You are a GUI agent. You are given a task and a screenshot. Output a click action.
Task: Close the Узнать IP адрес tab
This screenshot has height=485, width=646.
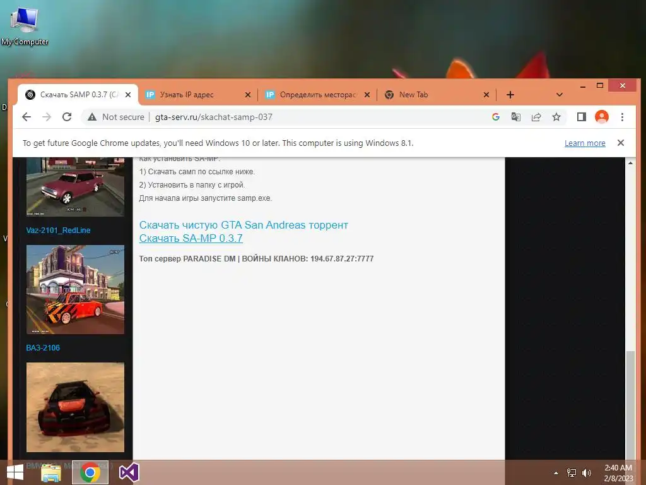pyautogui.click(x=247, y=95)
